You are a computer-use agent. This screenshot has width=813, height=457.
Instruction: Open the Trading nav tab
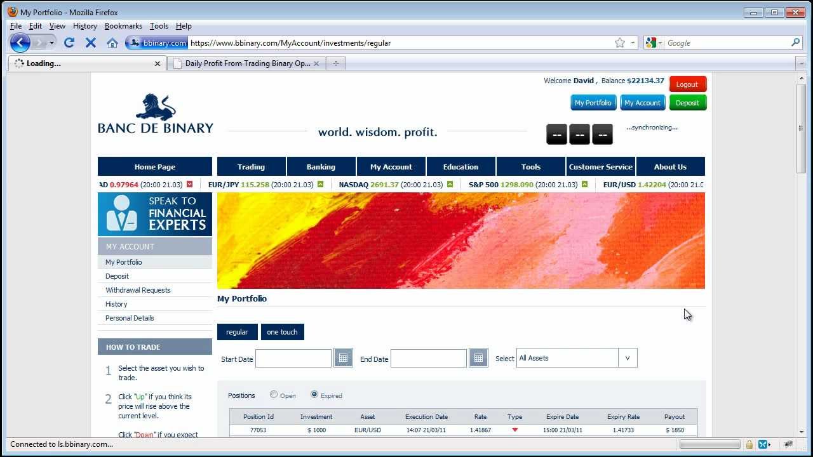pyautogui.click(x=252, y=166)
